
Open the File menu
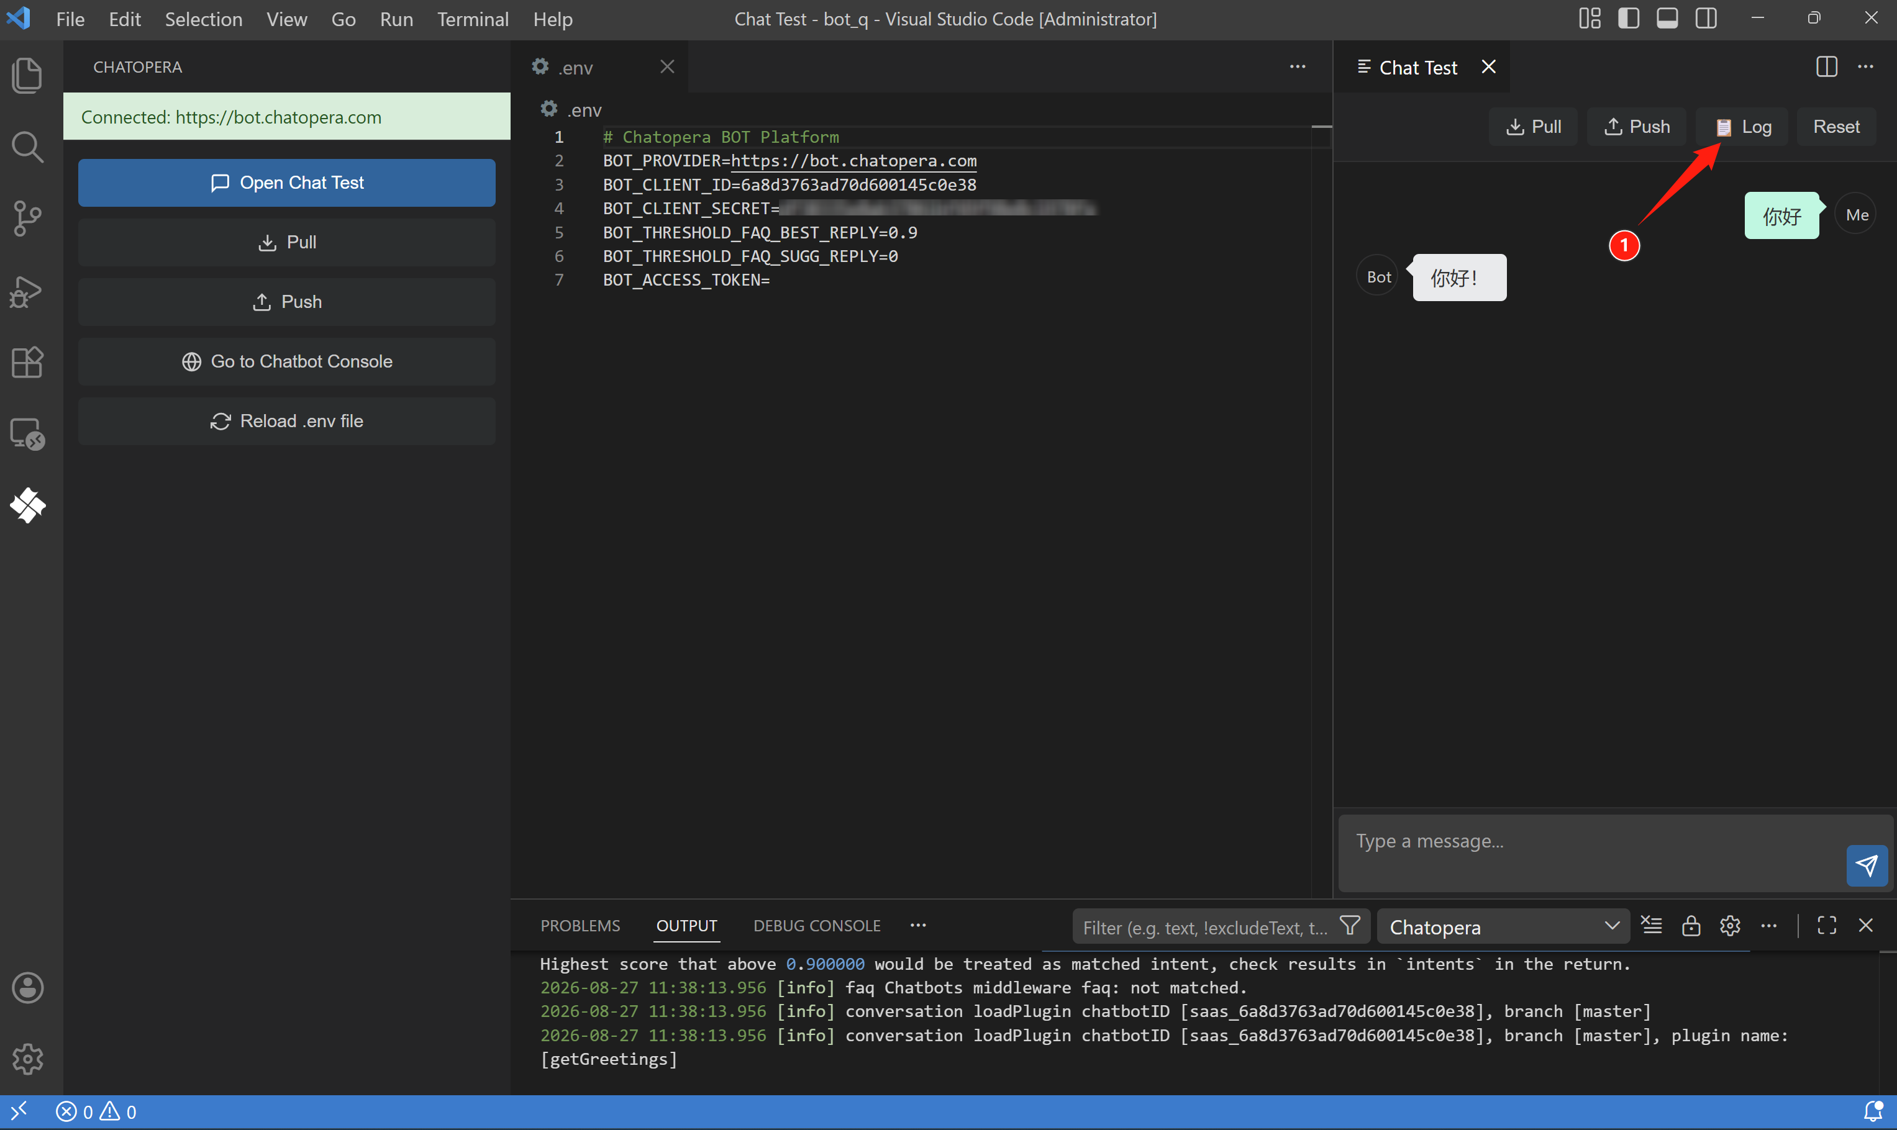70,19
